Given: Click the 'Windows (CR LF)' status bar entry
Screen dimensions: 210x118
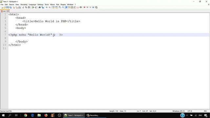Looking at the screenshot, I should tap(178, 111).
